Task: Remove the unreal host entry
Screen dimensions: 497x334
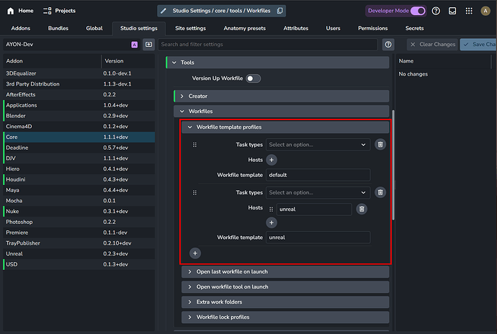Action: pos(362,209)
